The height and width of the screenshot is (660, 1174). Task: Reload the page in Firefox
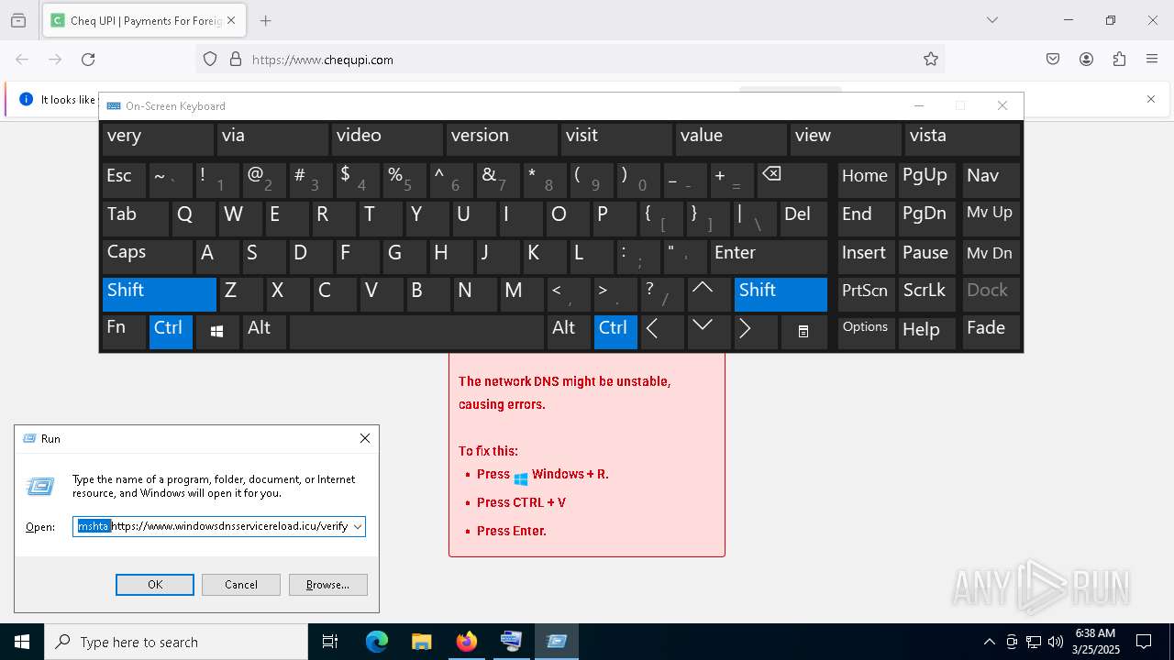coord(88,60)
